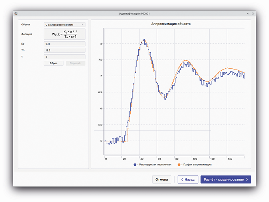Click the 100 tick label on X axis
The height and width of the screenshot is (202, 269).
click(x=192, y=159)
